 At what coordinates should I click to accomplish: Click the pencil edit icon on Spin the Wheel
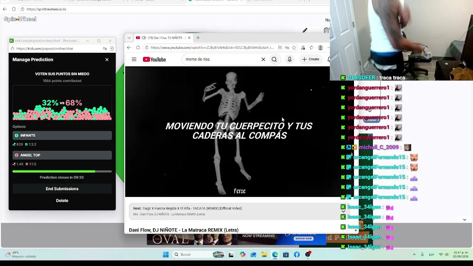coord(305,30)
